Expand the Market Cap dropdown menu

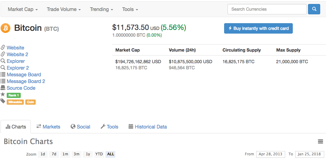(23, 9)
